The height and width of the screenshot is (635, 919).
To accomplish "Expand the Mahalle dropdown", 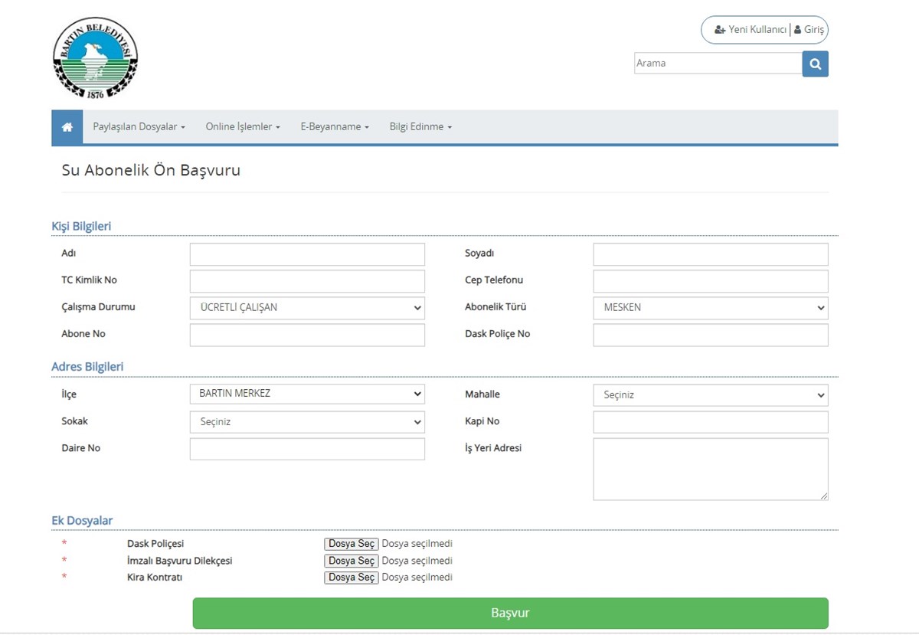I will tap(711, 395).
